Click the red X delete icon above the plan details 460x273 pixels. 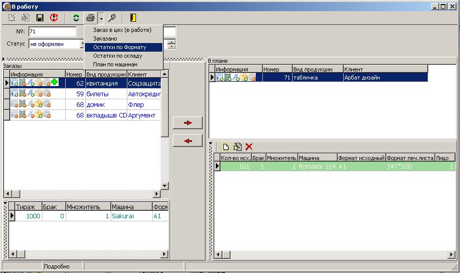249,147
